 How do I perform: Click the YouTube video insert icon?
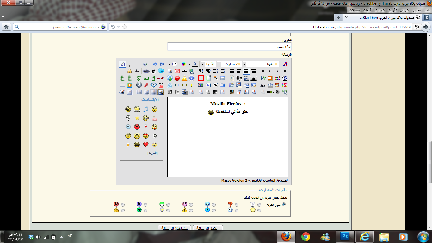click(x=161, y=85)
